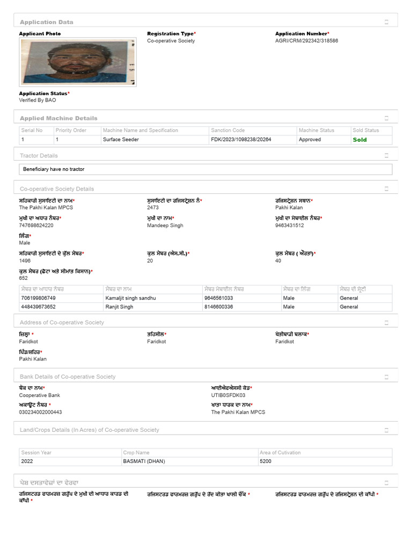Select village value Pakhi Kalan under ਪਿੰਡ/ਸ਼ਹਿਰ
This screenshot has width=412, height=550.
coord(33,359)
